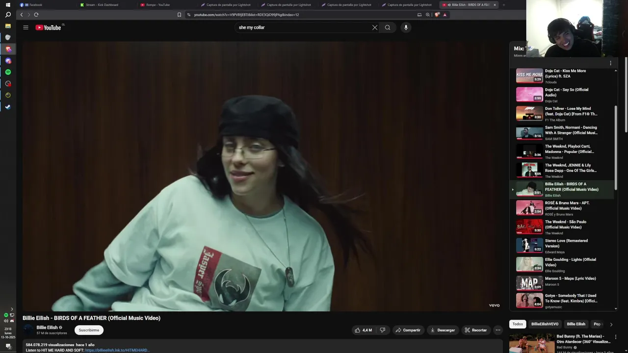
Task: Pause video by clicking the player
Action: click(x=262, y=176)
